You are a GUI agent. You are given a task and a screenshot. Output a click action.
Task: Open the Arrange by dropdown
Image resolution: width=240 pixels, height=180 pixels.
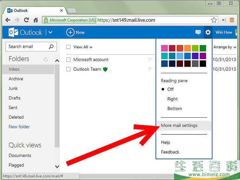point(225,47)
